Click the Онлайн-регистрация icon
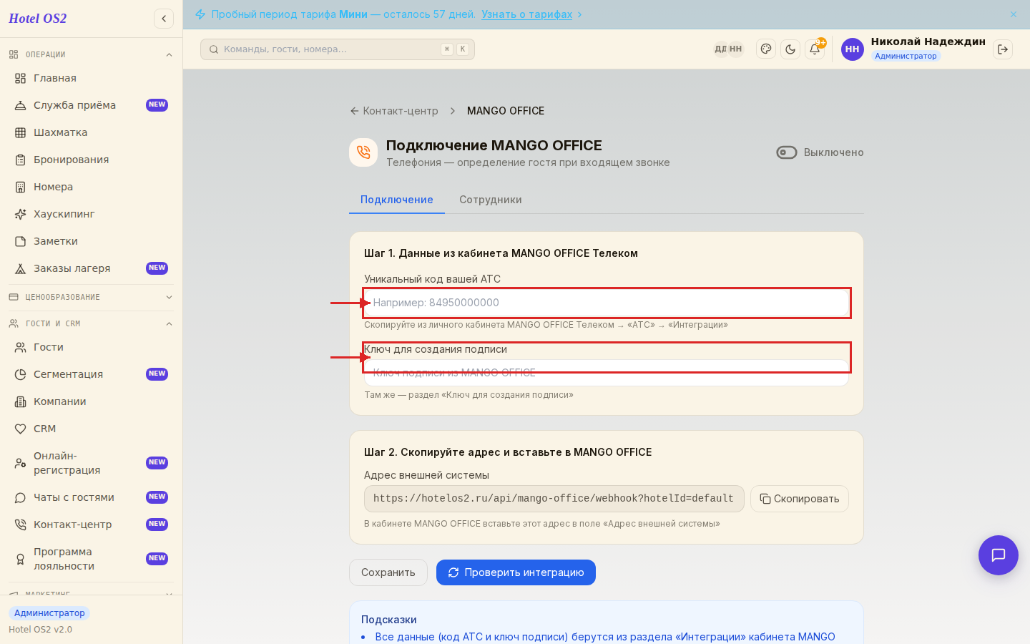Screen dimensions: 1030x644 [20, 463]
